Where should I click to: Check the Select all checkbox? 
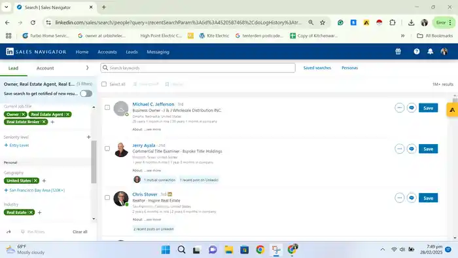104,84
